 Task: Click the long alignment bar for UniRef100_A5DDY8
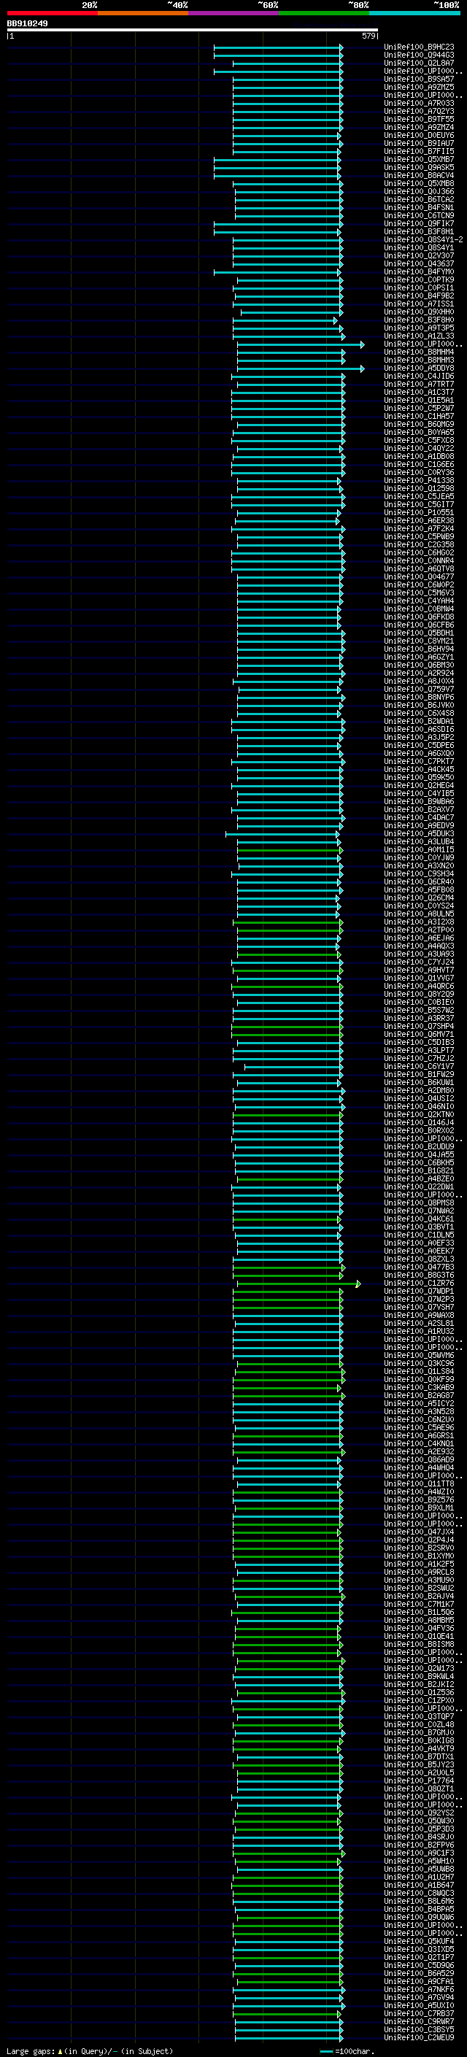click(x=299, y=368)
